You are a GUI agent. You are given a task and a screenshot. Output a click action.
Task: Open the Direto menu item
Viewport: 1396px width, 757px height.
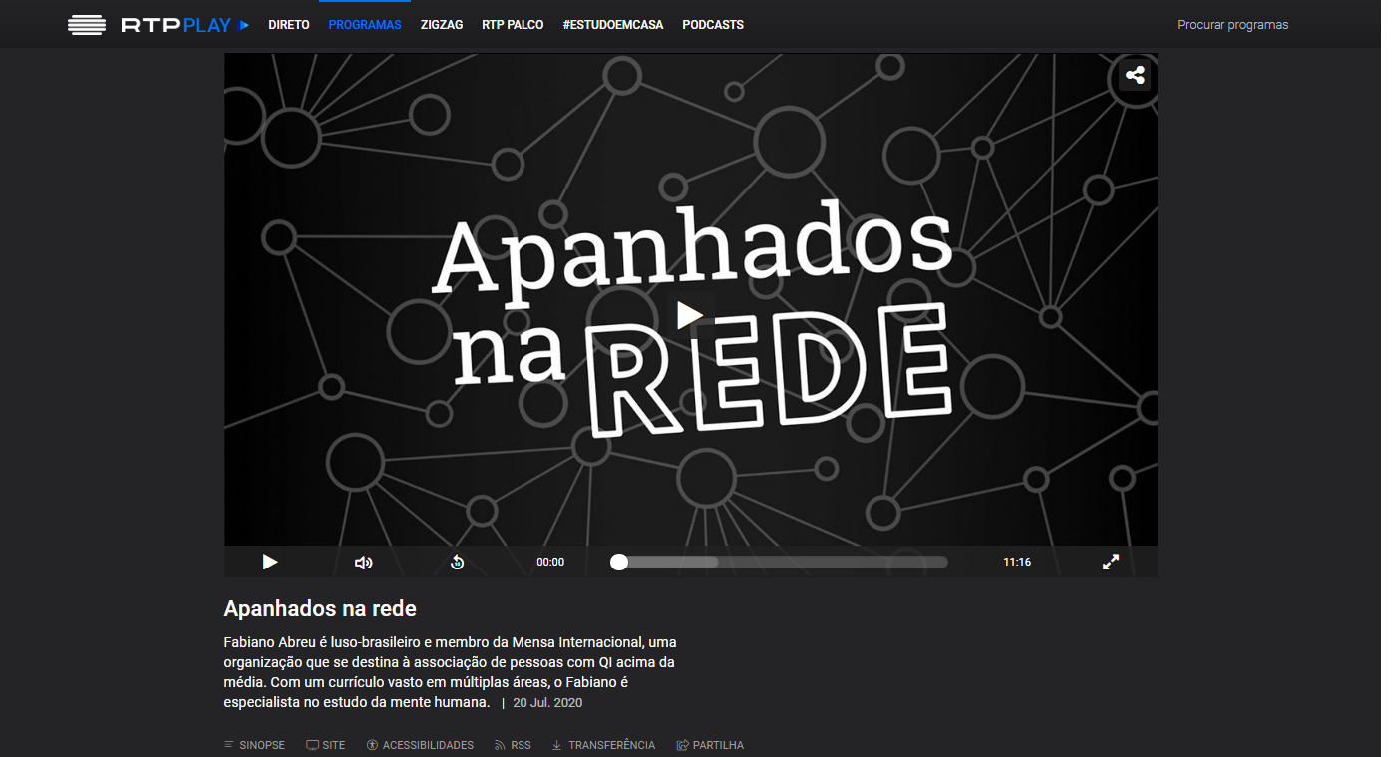point(289,25)
